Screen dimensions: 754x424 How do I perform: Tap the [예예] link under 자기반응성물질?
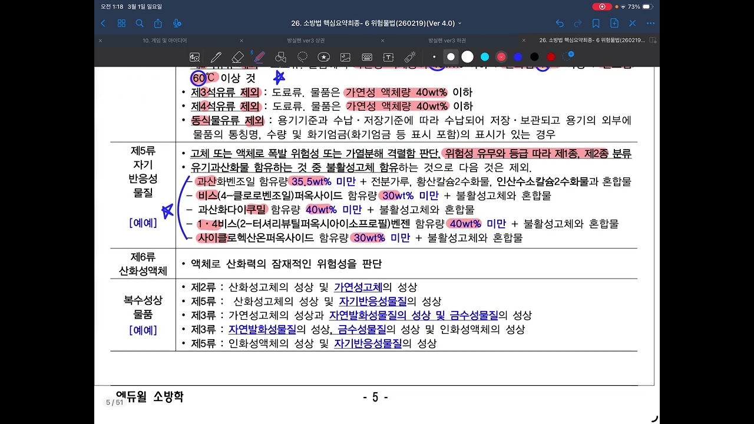(x=143, y=223)
